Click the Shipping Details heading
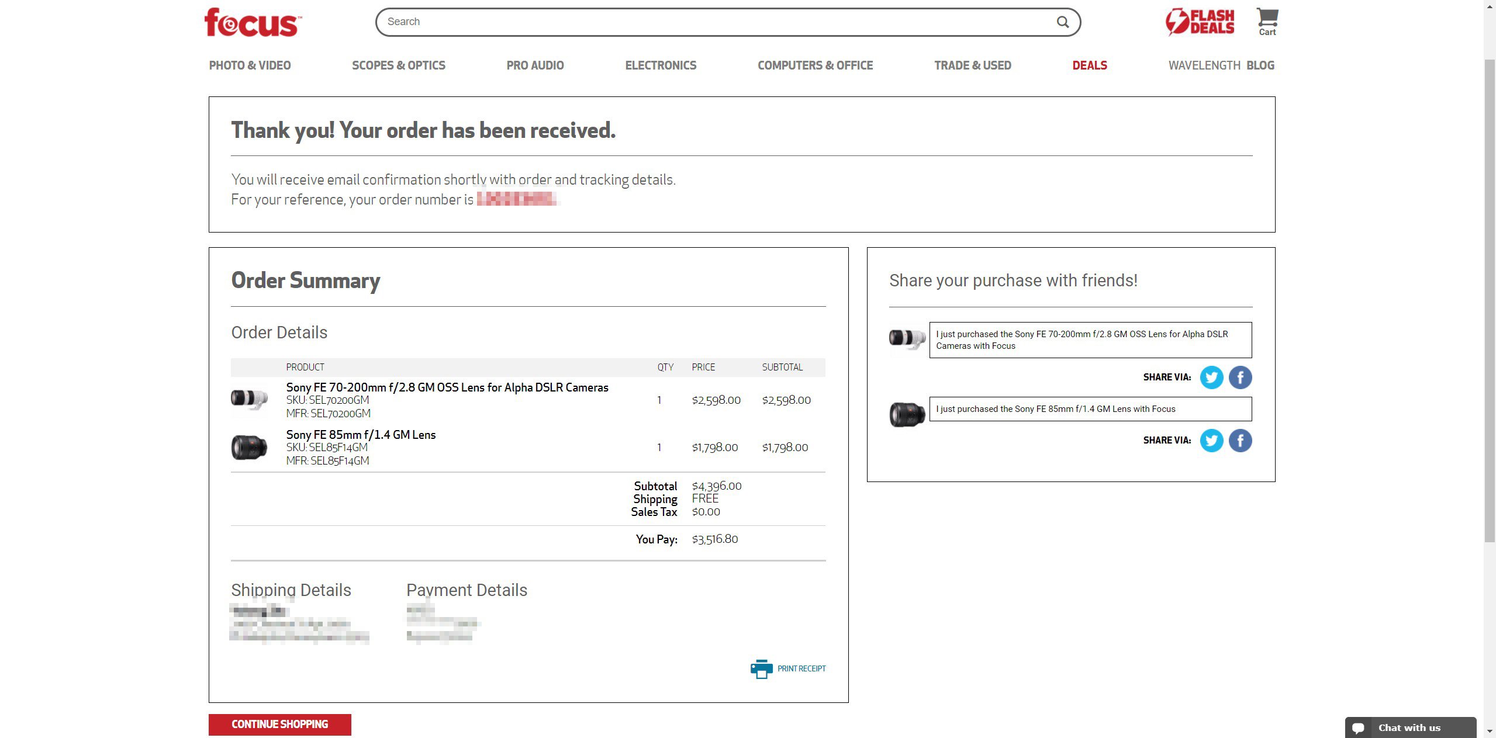This screenshot has height=738, width=1496. click(291, 590)
